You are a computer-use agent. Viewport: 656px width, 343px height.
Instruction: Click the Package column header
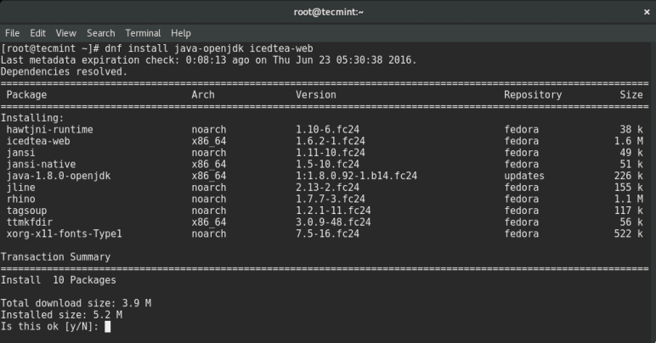(26, 95)
